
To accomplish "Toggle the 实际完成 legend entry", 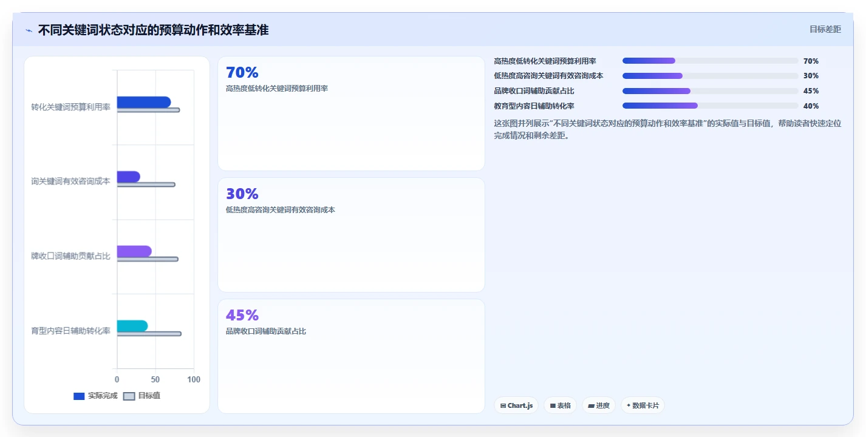I will click(x=95, y=396).
